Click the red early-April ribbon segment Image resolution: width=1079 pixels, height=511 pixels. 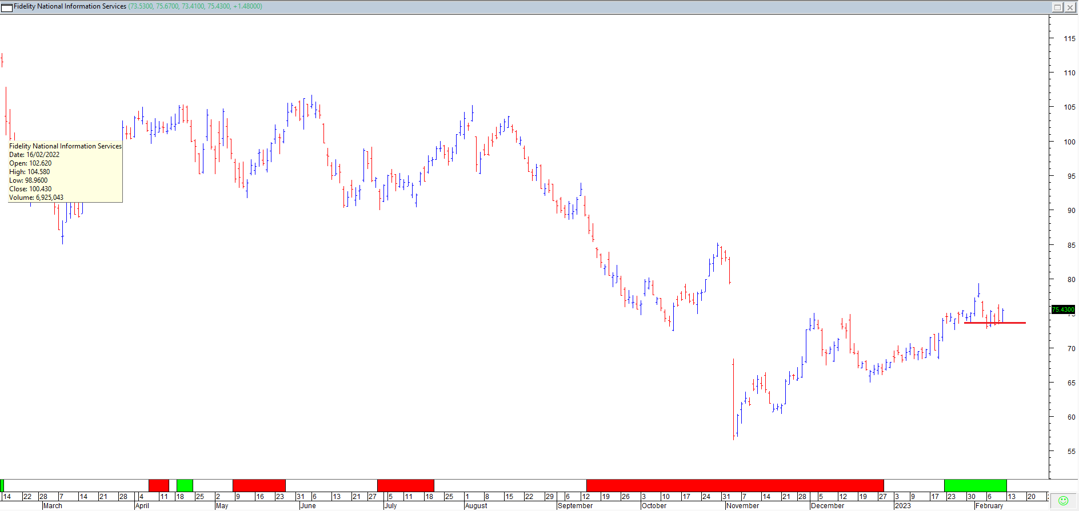pos(159,485)
